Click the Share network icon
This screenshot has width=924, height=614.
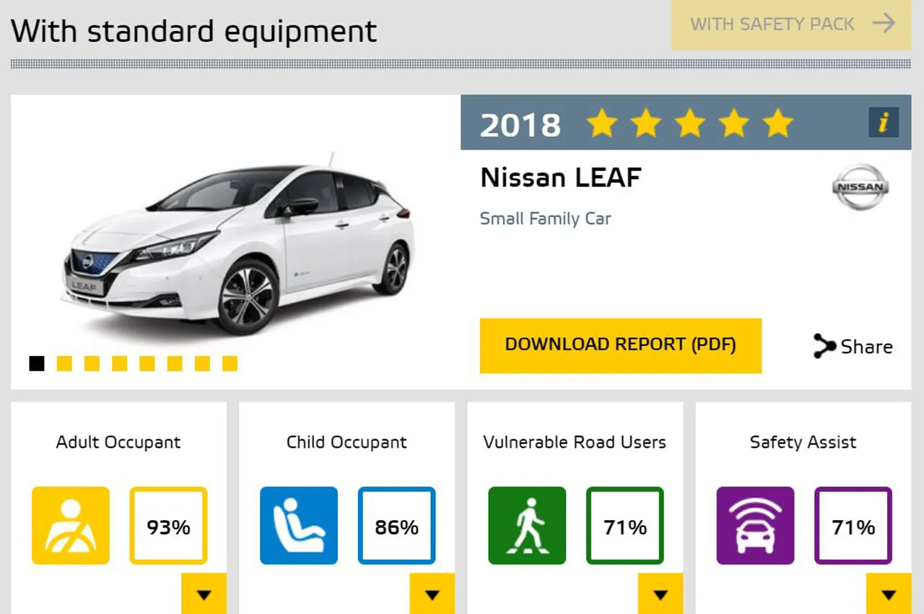[x=824, y=346]
